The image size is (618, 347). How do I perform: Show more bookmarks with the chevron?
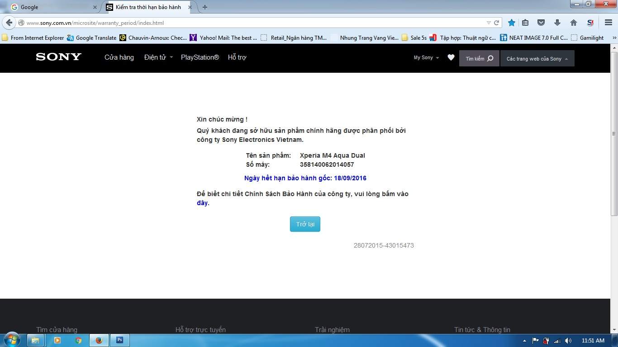tap(614, 38)
